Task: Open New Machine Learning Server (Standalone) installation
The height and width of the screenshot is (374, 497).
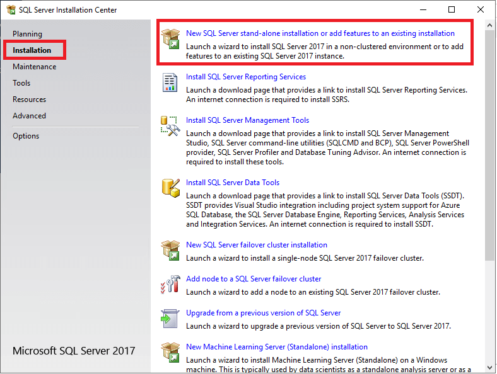Action: point(277,347)
